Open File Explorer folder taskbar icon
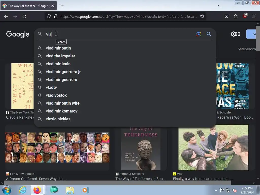The height and width of the screenshot is (195, 260). click(x=70, y=190)
